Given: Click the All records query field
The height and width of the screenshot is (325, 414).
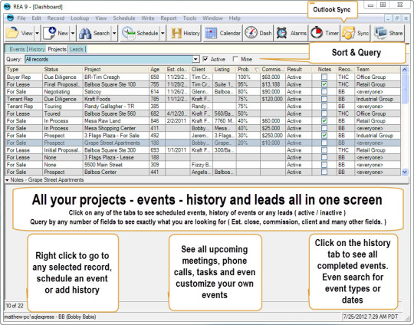Looking at the screenshot, I should pos(109,59).
